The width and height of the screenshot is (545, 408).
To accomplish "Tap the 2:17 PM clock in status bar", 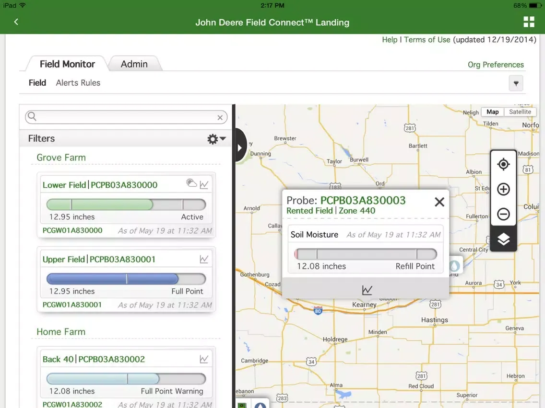I will tap(272, 6).
